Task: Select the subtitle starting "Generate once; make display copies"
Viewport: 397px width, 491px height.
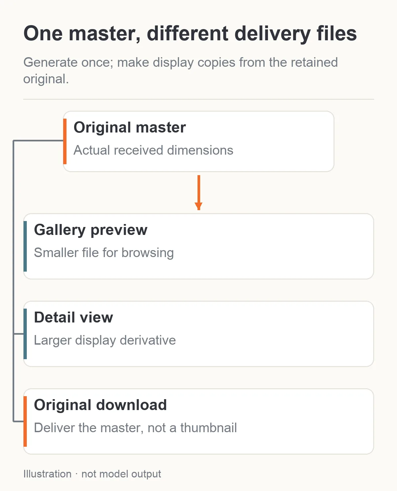Action: (x=181, y=71)
